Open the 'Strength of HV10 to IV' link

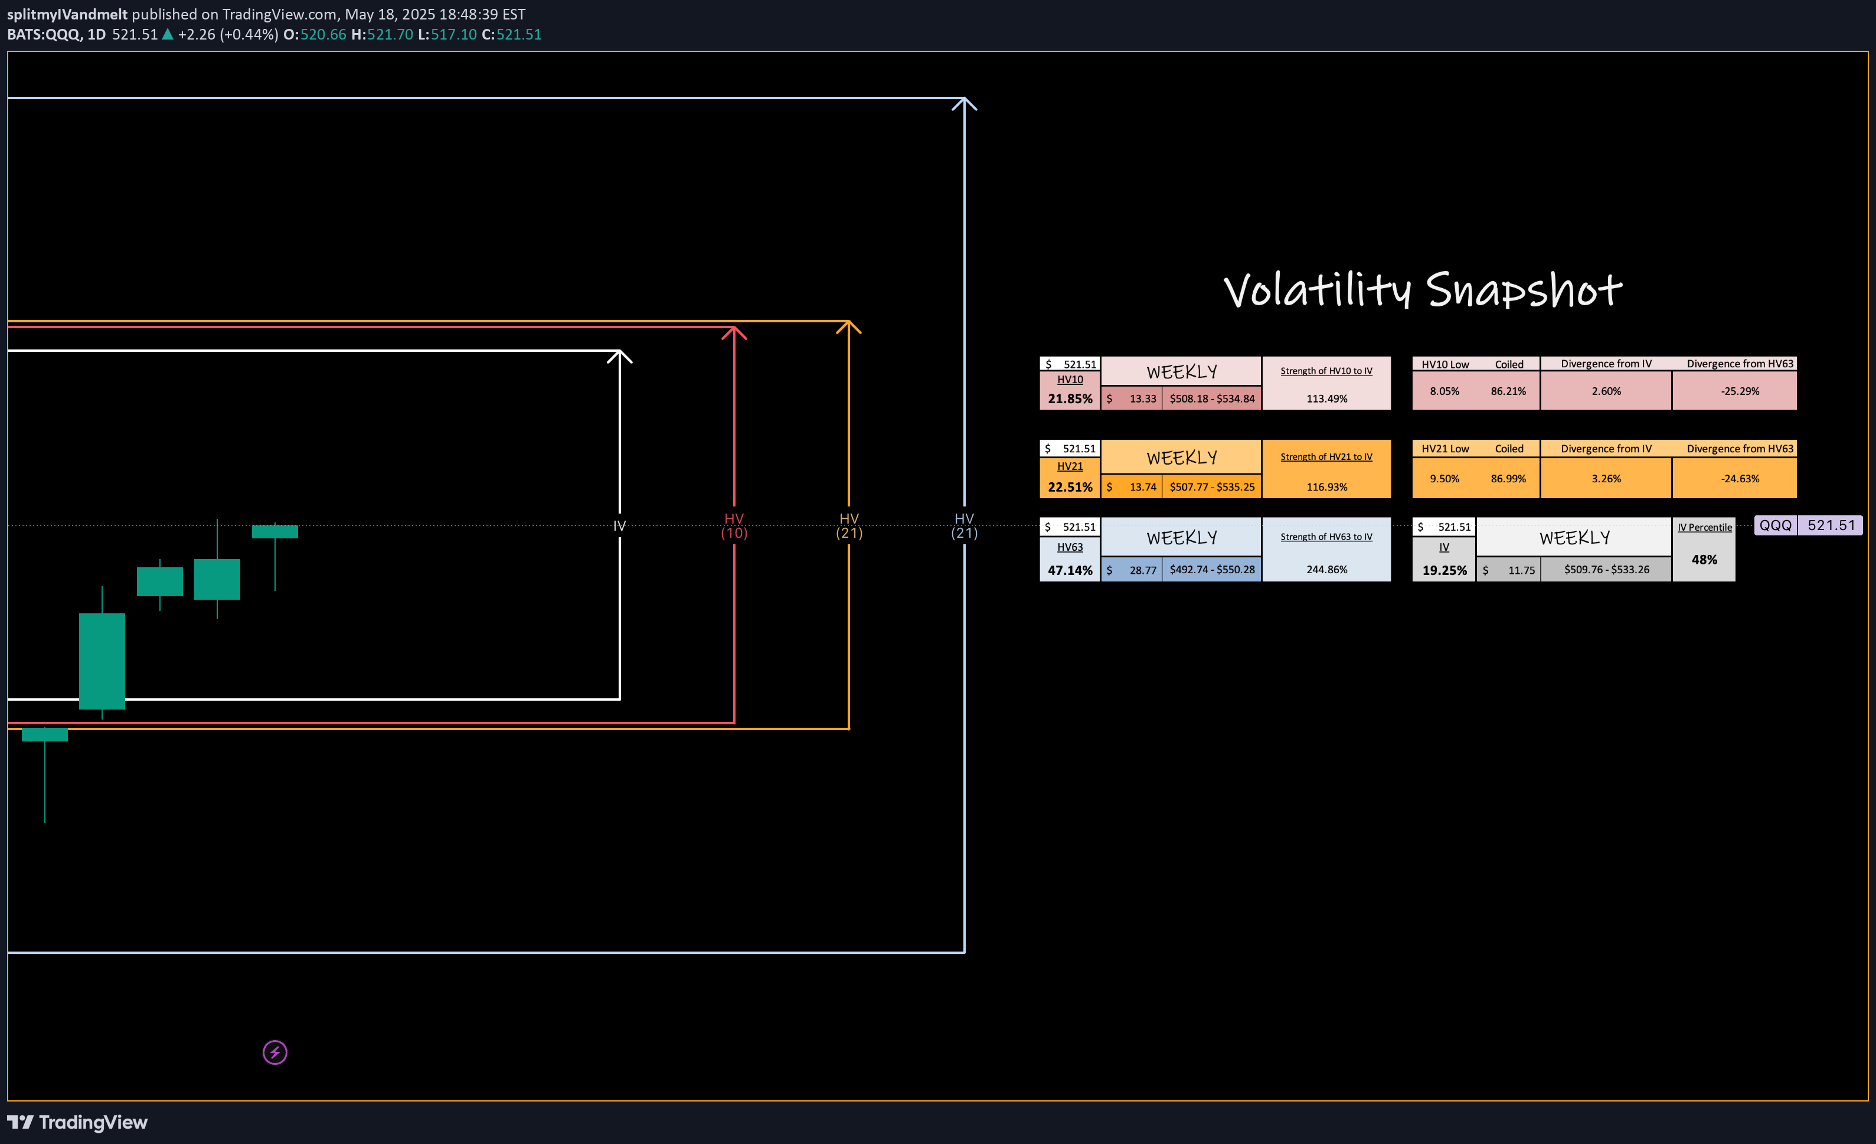pos(1325,371)
